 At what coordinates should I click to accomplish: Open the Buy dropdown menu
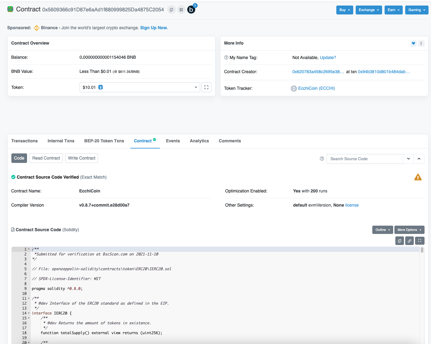[x=345, y=10]
